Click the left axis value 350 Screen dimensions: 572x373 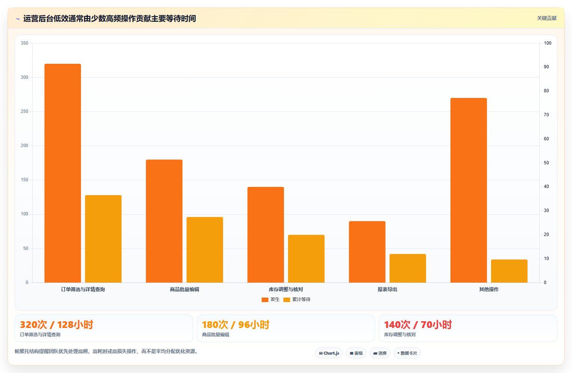[24, 43]
